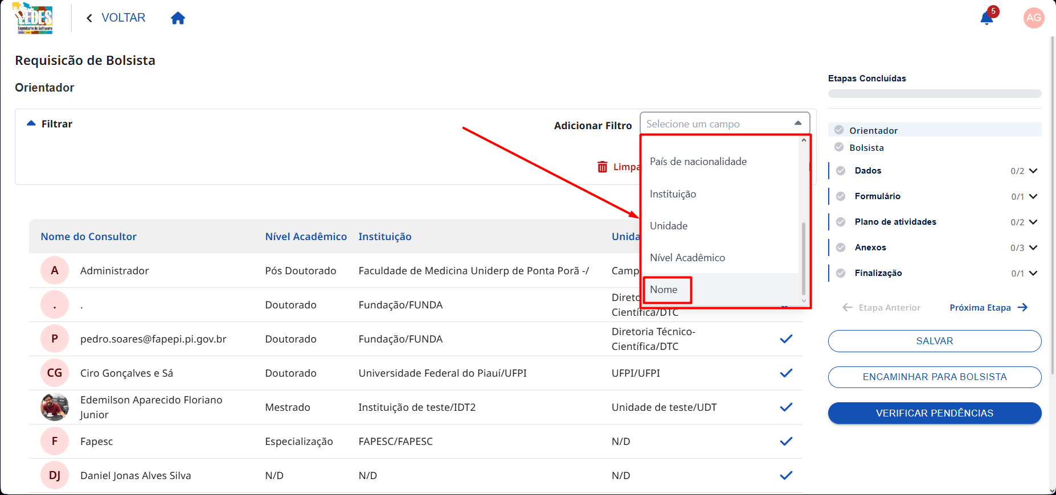The width and height of the screenshot is (1056, 495).
Task: Expand the Anexos step chevron
Action: point(1033,247)
